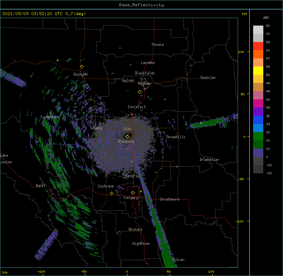The image size is (283, 276).
Task: Select the Sundre label
Action: [x=96, y=128]
